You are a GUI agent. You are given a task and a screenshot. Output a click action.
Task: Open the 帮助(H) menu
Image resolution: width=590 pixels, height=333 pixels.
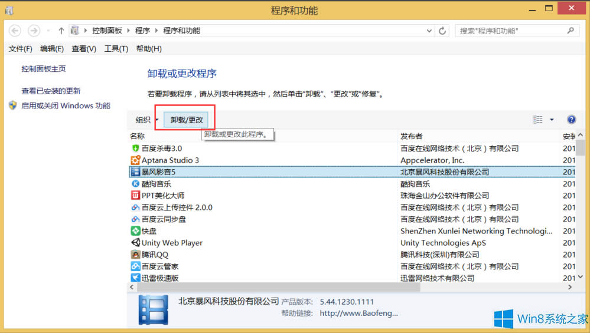coord(149,49)
